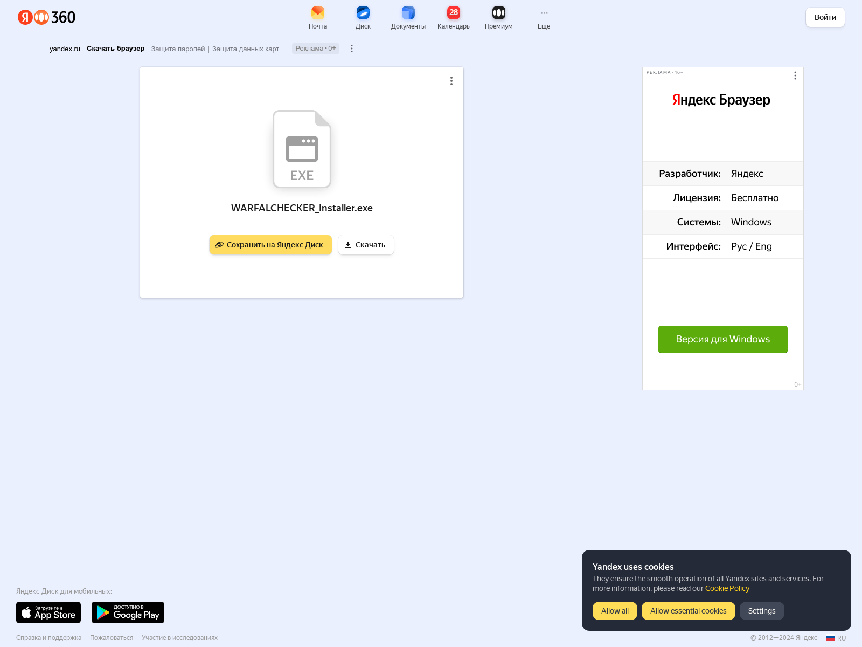
Task: Click Разработчик: Яндекс row
Action: [x=723, y=174]
